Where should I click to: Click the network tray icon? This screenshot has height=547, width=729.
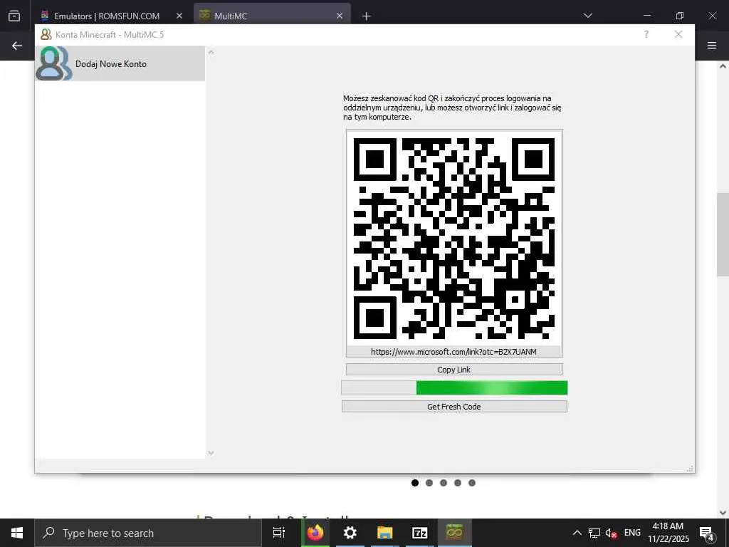tap(594, 533)
